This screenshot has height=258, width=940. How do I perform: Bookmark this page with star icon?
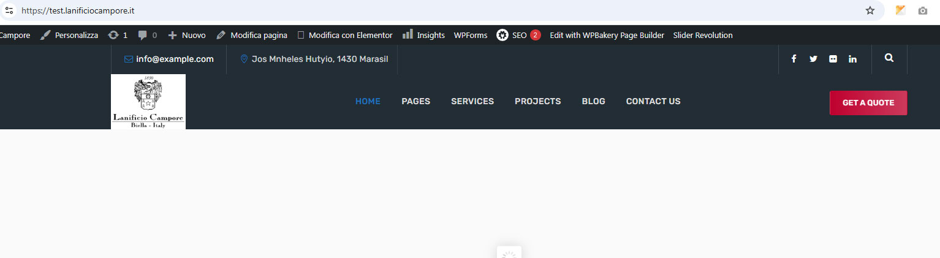[870, 10]
